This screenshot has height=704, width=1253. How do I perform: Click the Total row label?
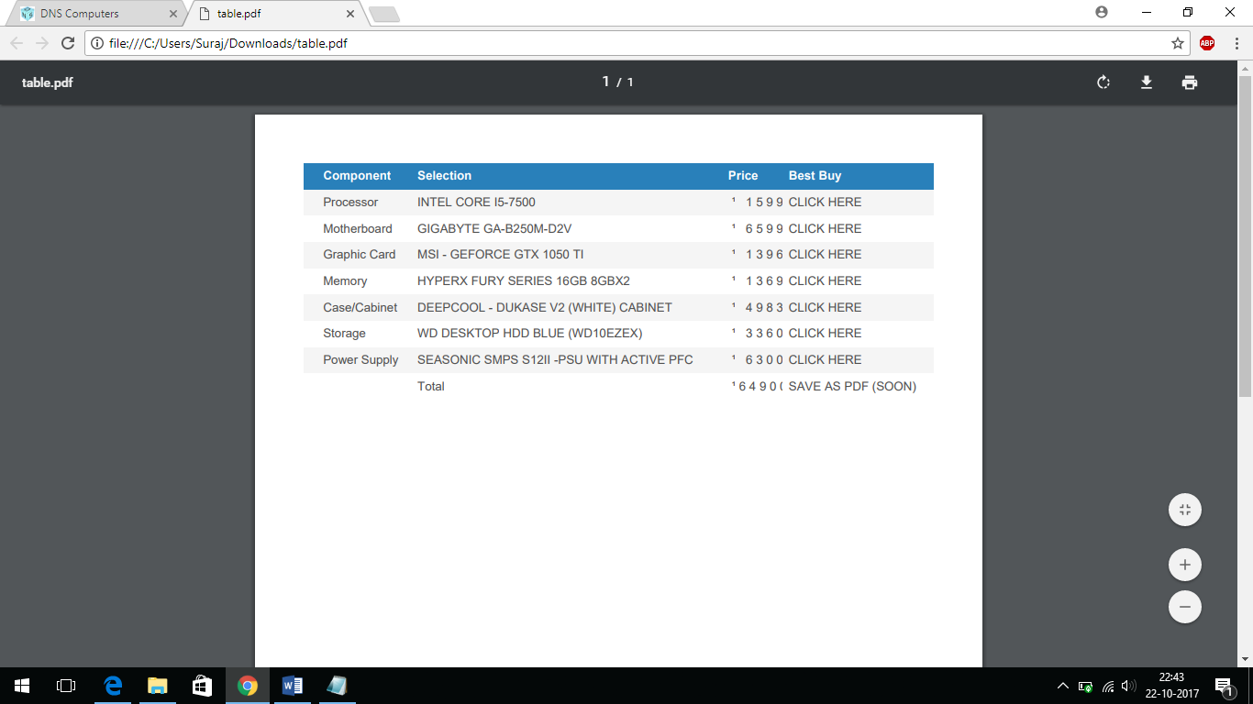tap(430, 386)
